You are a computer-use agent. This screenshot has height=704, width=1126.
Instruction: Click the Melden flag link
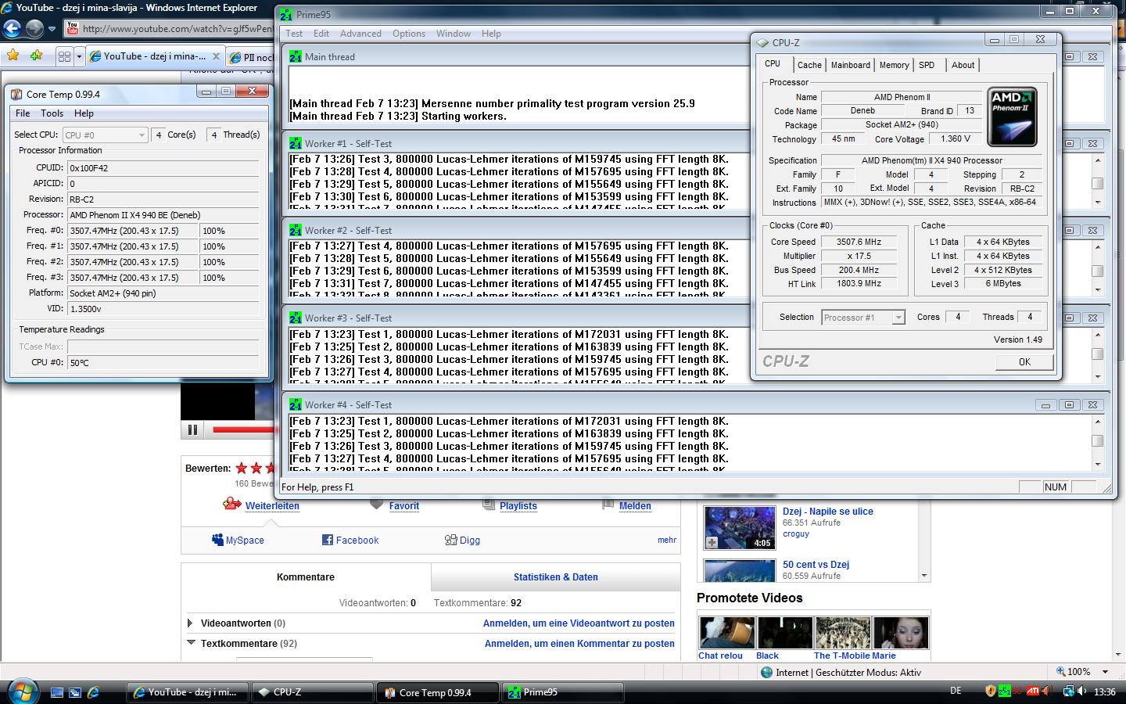[635, 506]
